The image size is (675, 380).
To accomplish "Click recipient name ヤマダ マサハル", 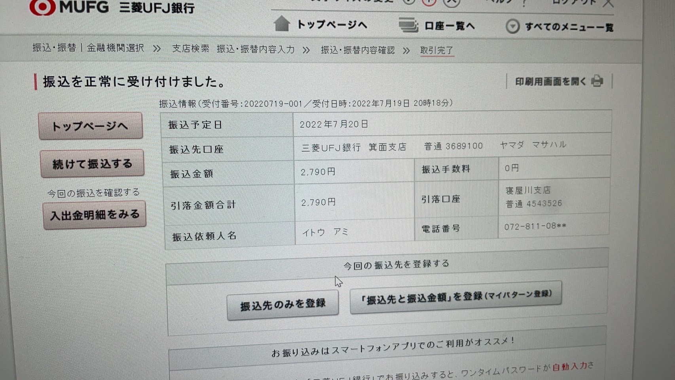I will [x=533, y=145].
